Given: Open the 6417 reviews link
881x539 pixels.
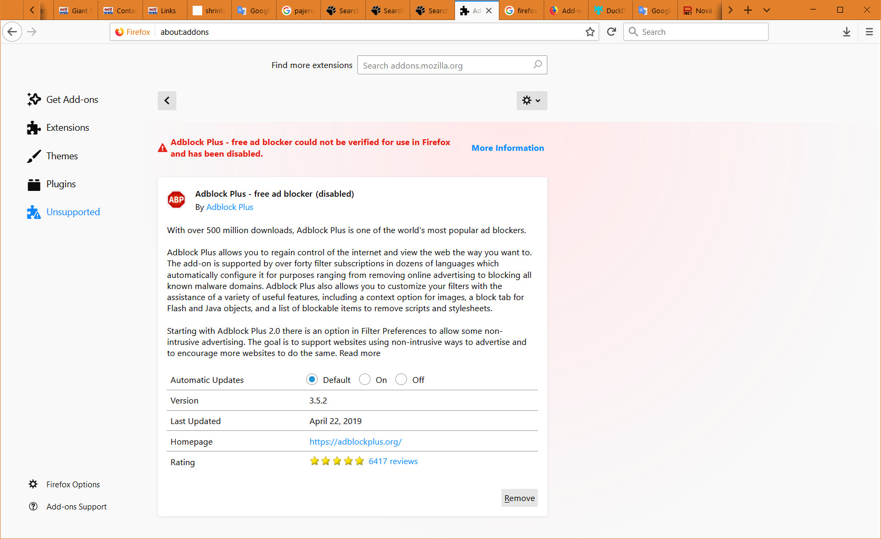Looking at the screenshot, I should [393, 461].
